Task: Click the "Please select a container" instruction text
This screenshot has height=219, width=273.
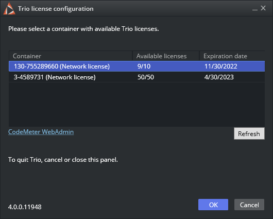Action: coord(83,29)
